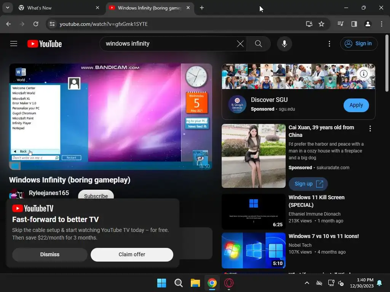Open the ad info icon on SGU banner
Screen dimensions: 390x292
pyautogui.click(x=364, y=74)
